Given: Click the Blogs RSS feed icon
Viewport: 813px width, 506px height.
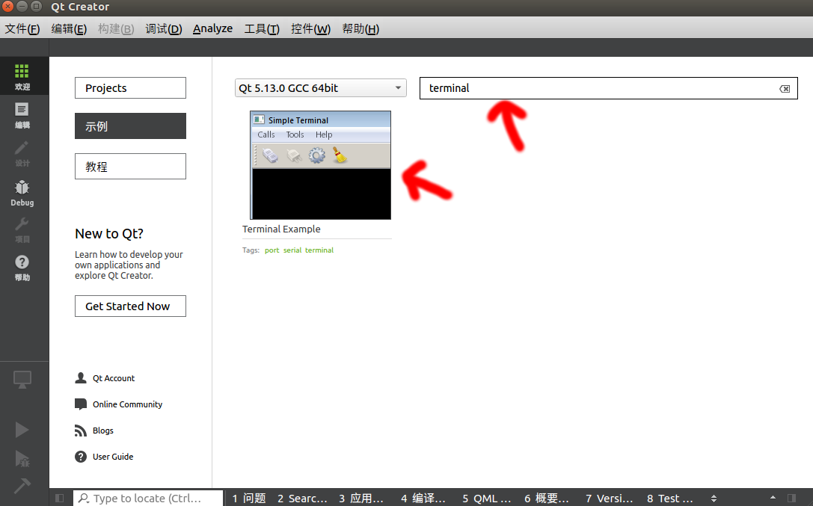Looking at the screenshot, I should click(80, 431).
